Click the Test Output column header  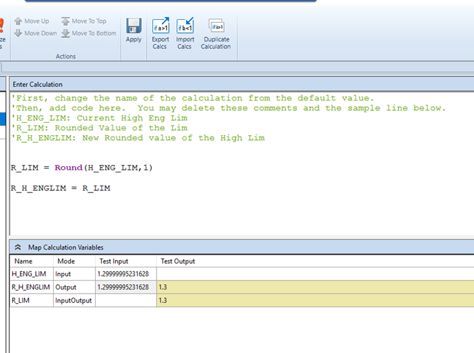coord(178,261)
